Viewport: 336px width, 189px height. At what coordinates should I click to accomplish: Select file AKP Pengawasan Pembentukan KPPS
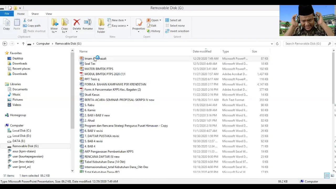click(109, 151)
